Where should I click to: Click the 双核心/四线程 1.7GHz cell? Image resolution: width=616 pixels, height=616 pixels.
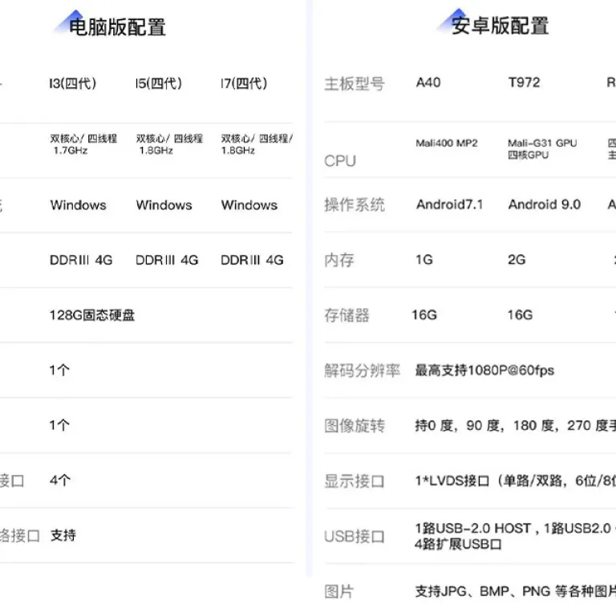coord(83,144)
